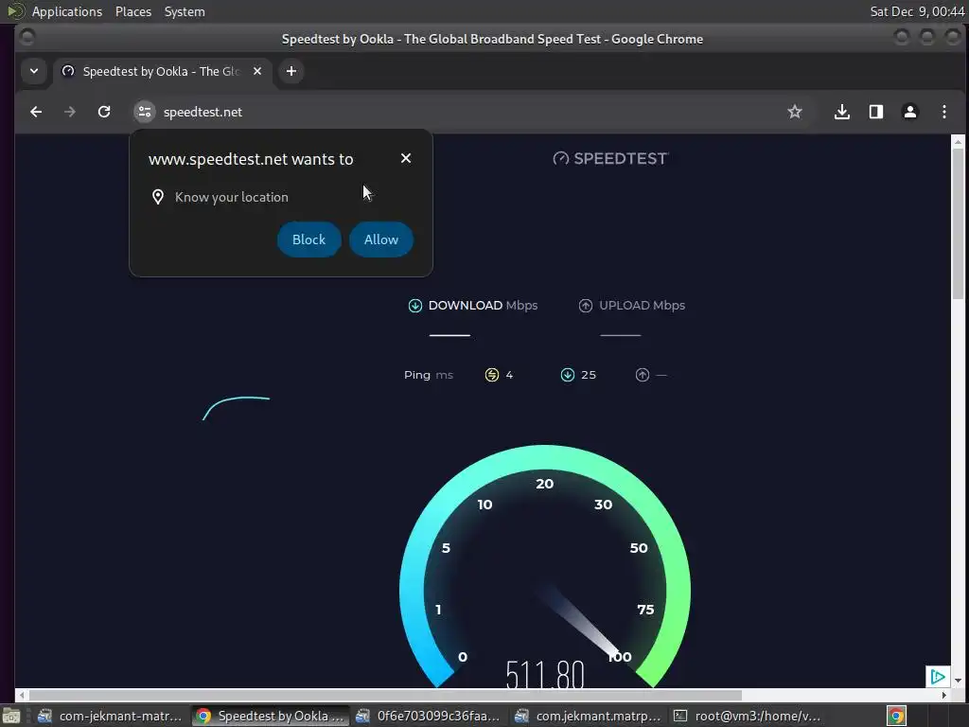The height and width of the screenshot is (727, 969).
Task: Toggle the Chrome side panel icon
Action: (875, 112)
